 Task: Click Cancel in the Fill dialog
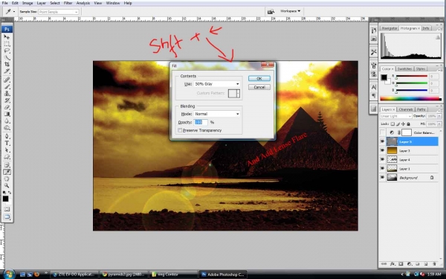coord(259,87)
